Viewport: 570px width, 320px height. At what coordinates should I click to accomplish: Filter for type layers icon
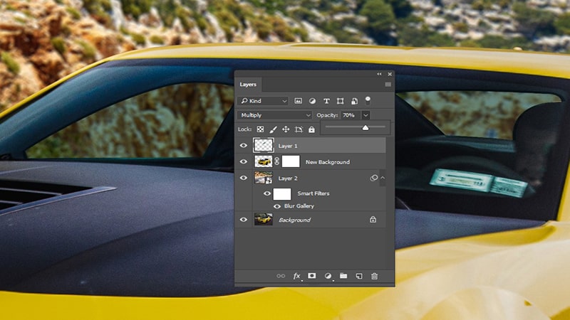326,101
